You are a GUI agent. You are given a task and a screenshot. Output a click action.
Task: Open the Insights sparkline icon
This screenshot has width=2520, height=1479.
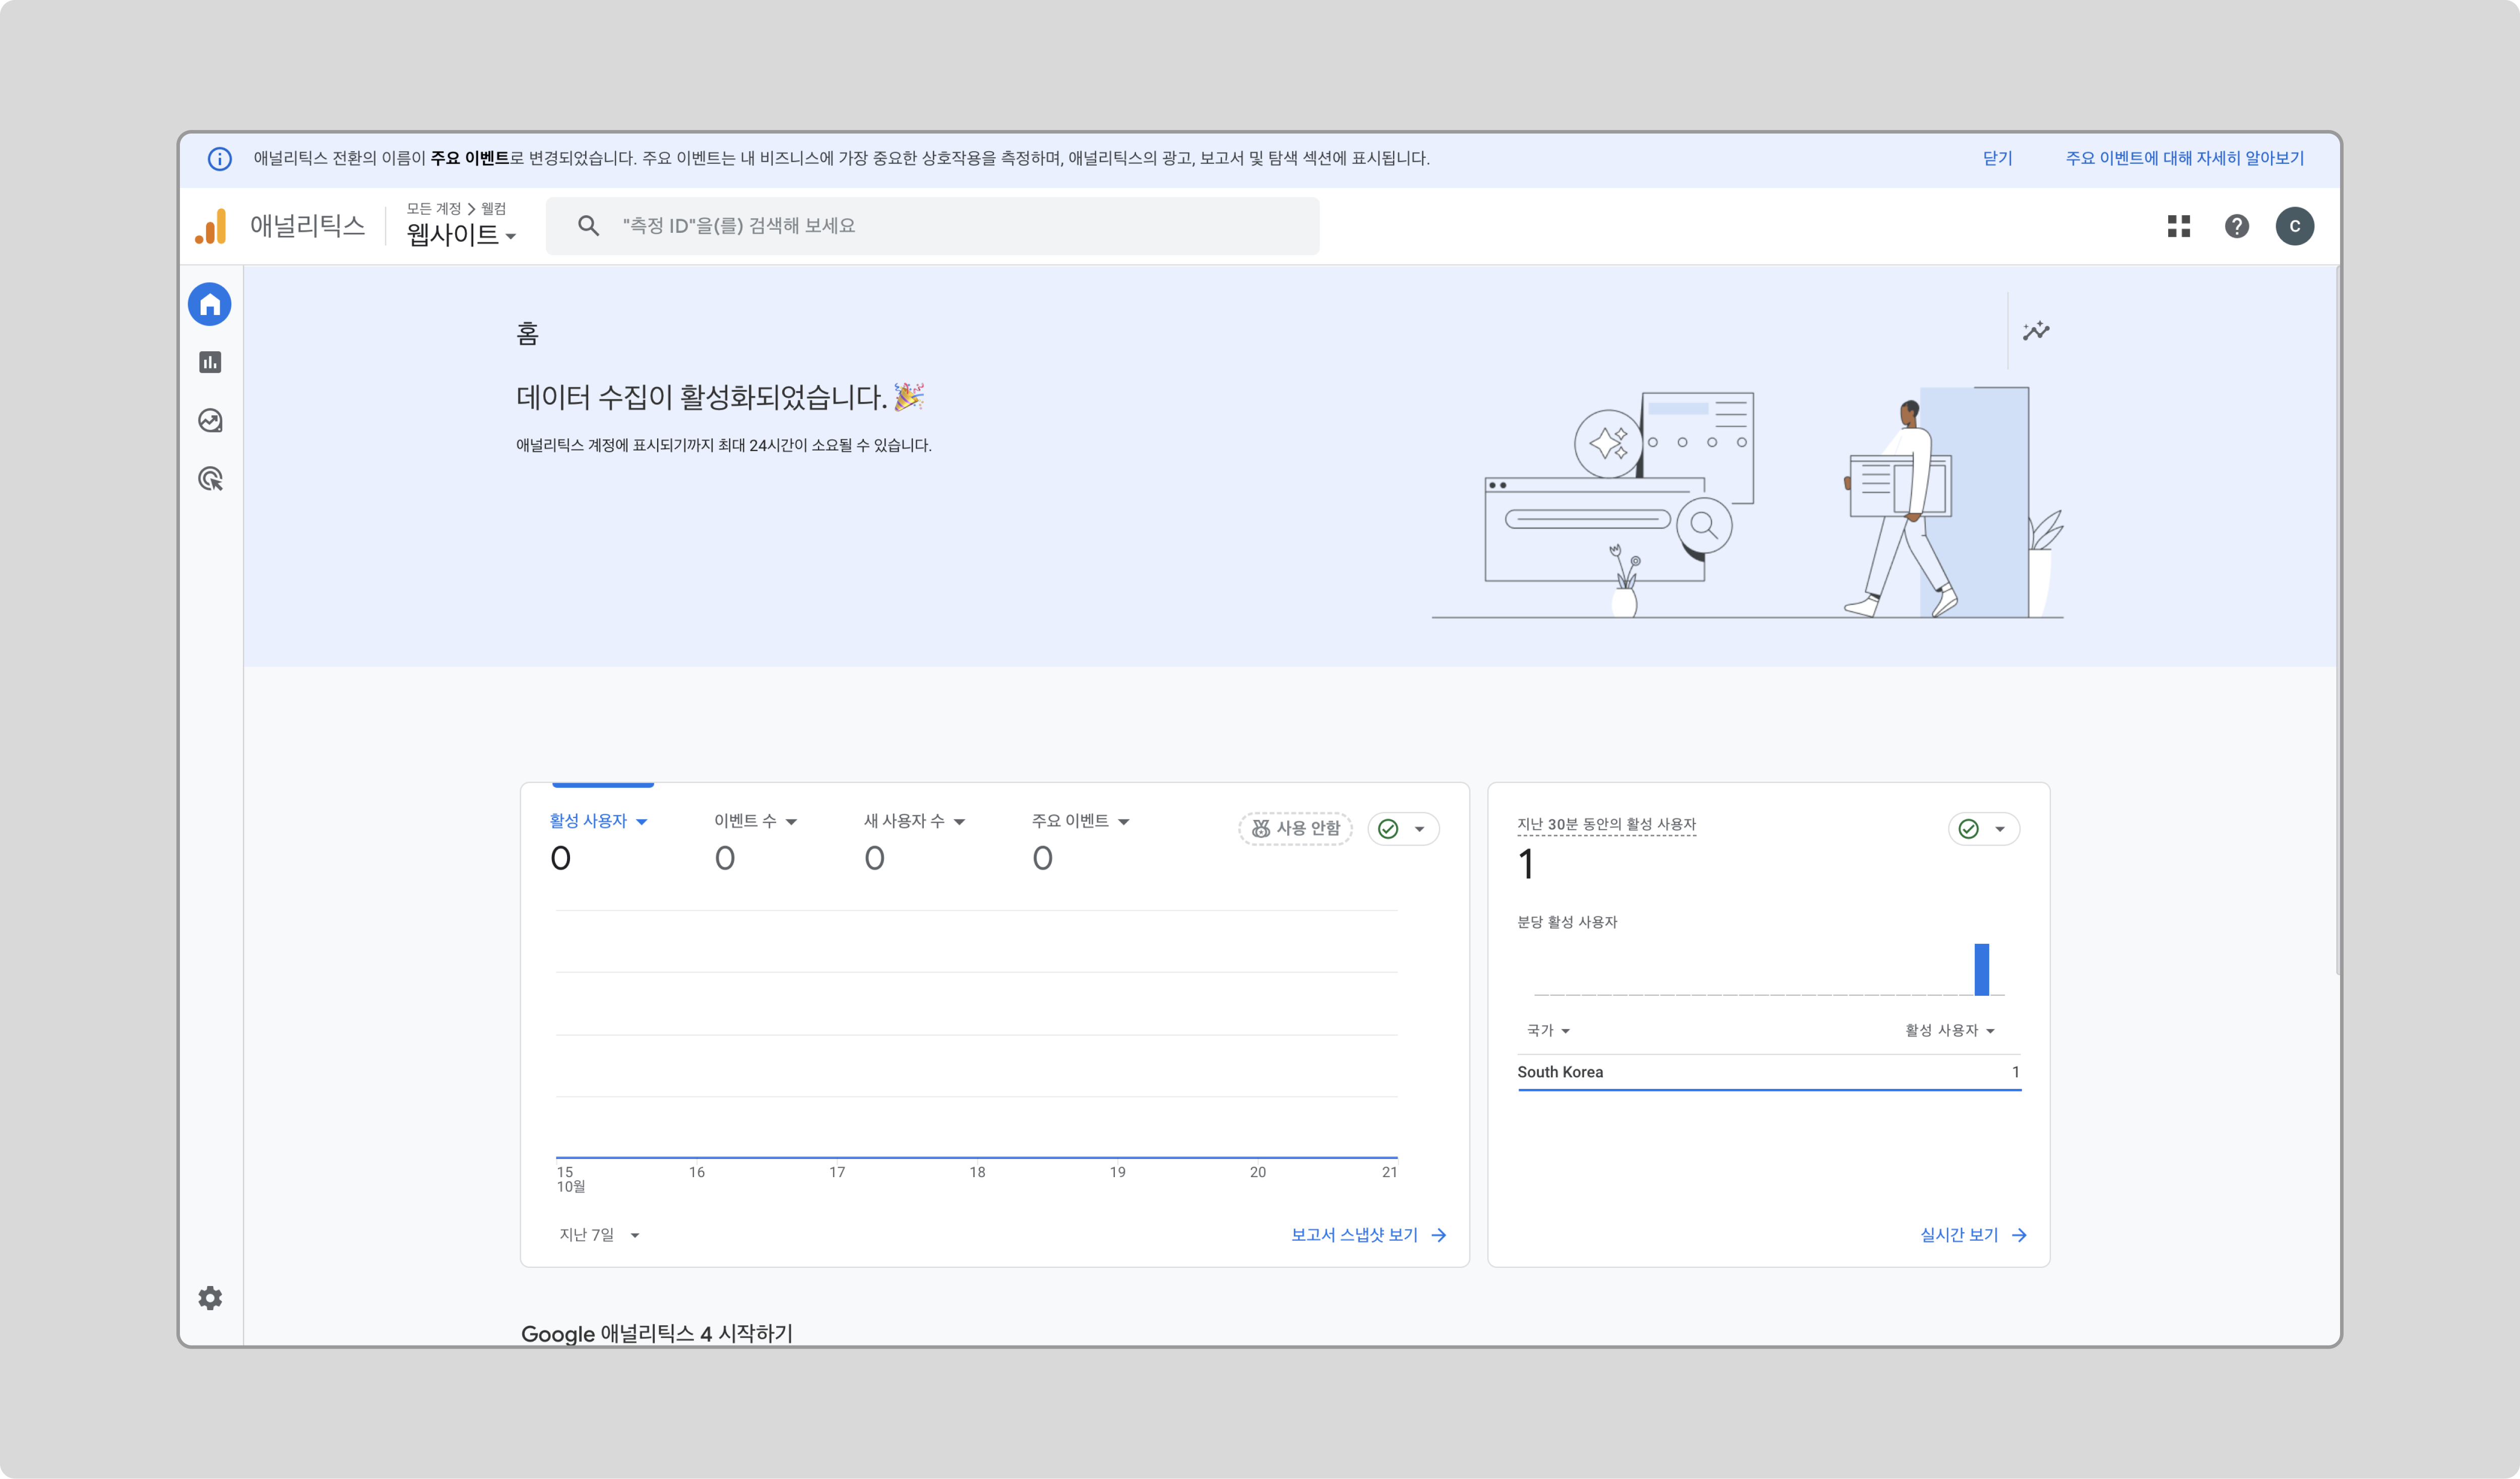tap(2036, 331)
